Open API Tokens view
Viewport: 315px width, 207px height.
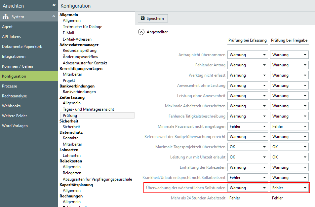(x=11, y=37)
